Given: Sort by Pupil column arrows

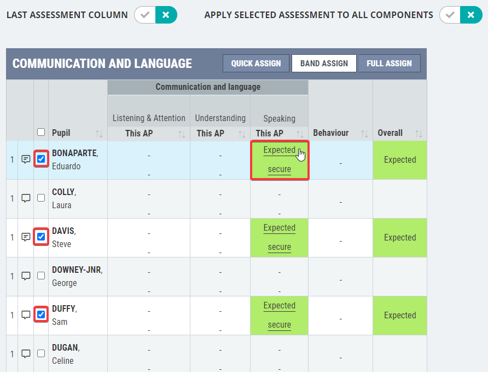Looking at the screenshot, I should coord(99,134).
